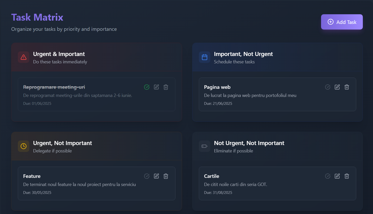Edit the Reprogramare meeting-uri task
This screenshot has height=214, width=373.
coord(156,87)
